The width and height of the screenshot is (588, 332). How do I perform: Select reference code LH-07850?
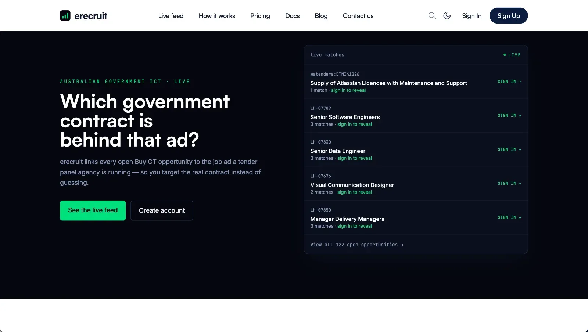coord(320,210)
